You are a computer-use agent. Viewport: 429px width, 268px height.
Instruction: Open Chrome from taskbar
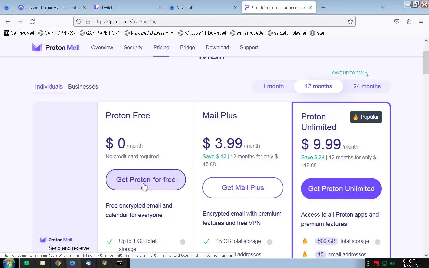click(x=58, y=263)
